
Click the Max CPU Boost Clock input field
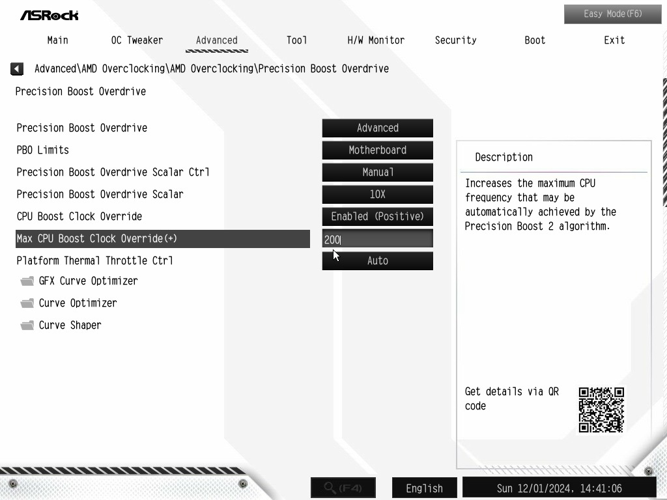pos(378,239)
